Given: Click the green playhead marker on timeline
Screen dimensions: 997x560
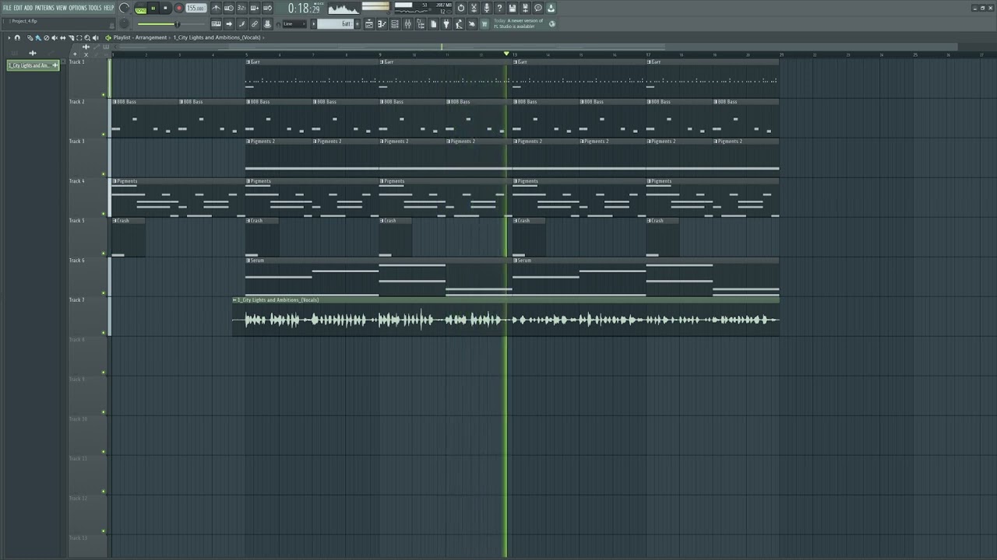Looking at the screenshot, I should point(506,54).
